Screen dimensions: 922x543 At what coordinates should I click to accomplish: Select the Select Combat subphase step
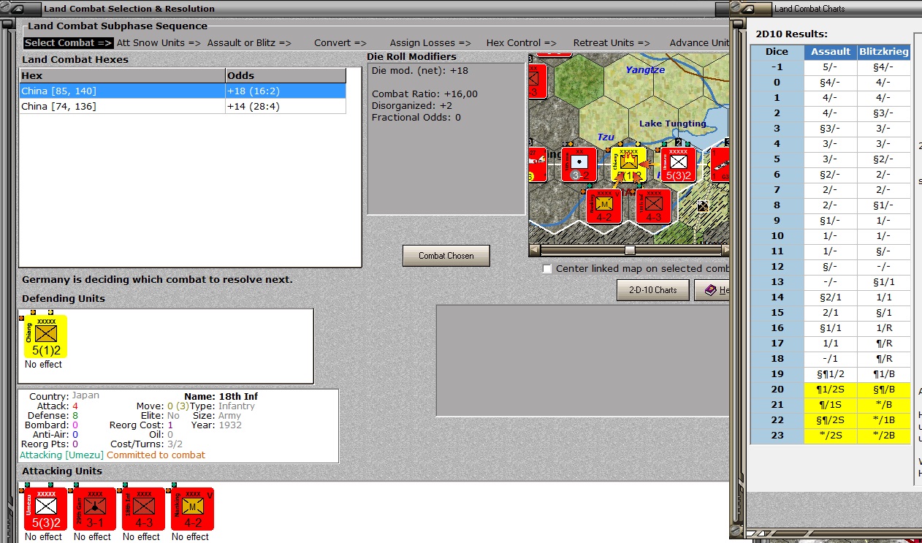point(68,43)
